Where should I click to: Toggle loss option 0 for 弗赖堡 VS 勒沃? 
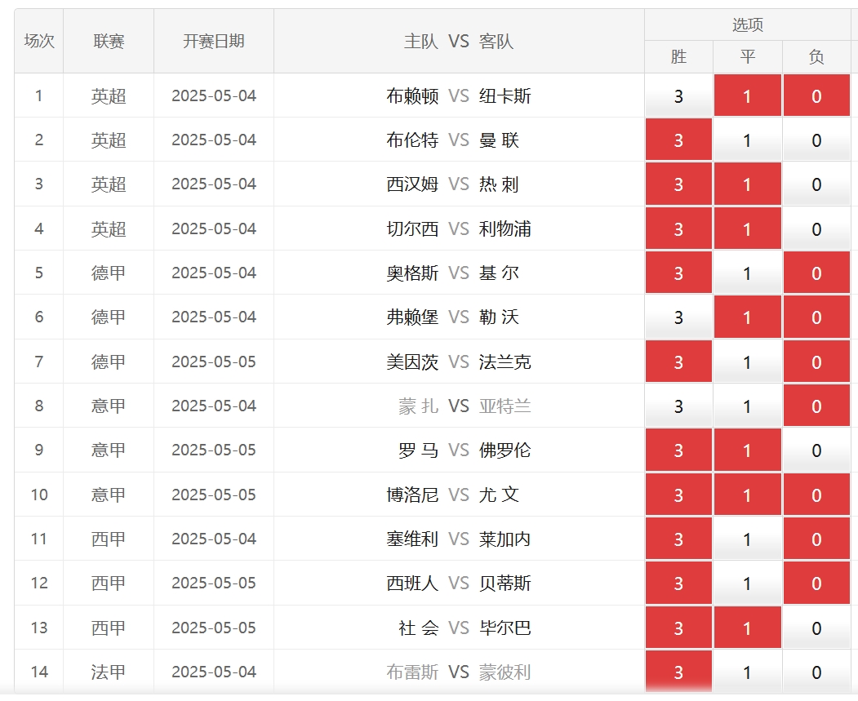point(816,317)
